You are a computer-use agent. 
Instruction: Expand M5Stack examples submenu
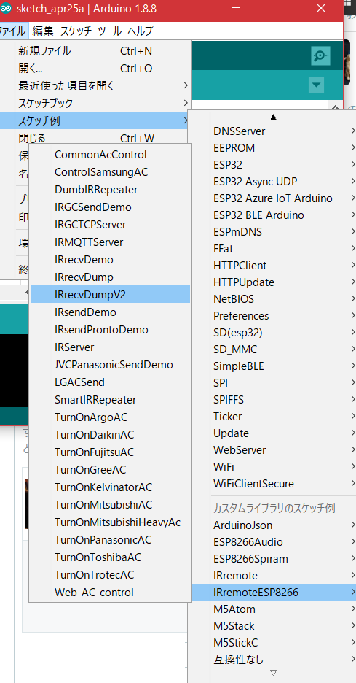pos(274,626)
